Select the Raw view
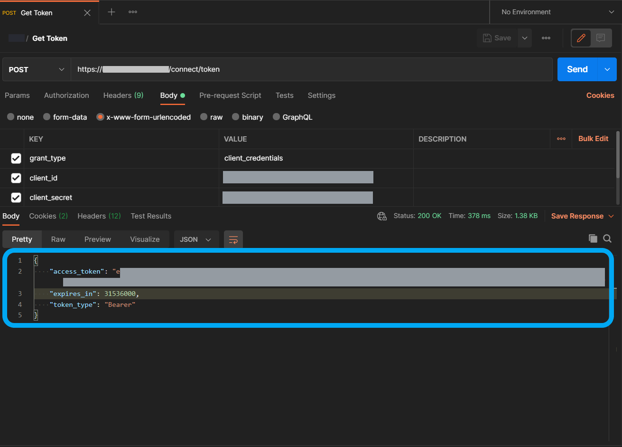 [58, 239]
